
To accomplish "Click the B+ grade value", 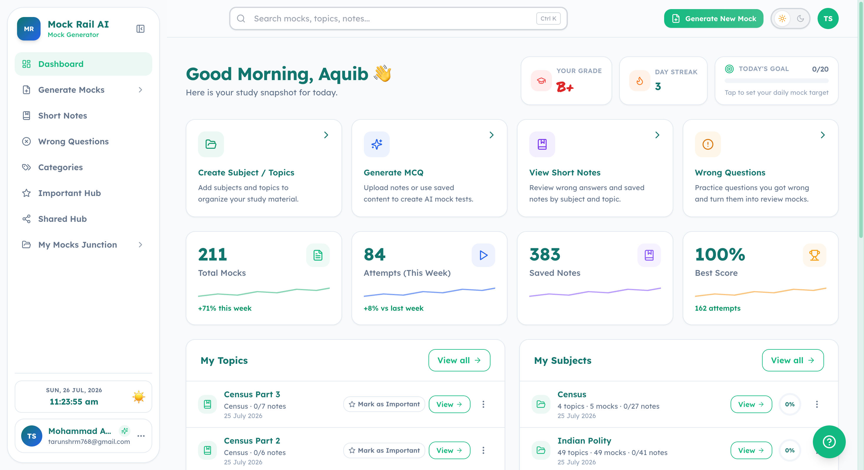I will pyautogui.click(x=565, y=87).
